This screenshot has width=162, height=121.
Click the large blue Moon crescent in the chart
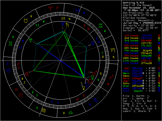pos(87,85)
